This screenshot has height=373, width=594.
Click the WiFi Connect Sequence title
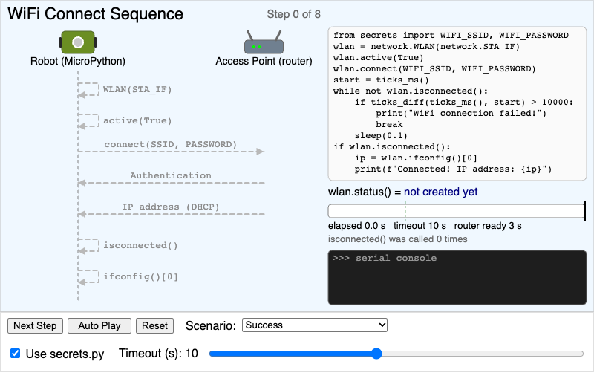point(96,14)
